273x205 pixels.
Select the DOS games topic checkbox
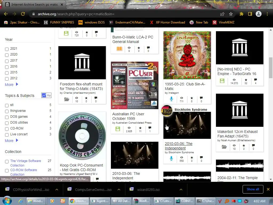7,117
